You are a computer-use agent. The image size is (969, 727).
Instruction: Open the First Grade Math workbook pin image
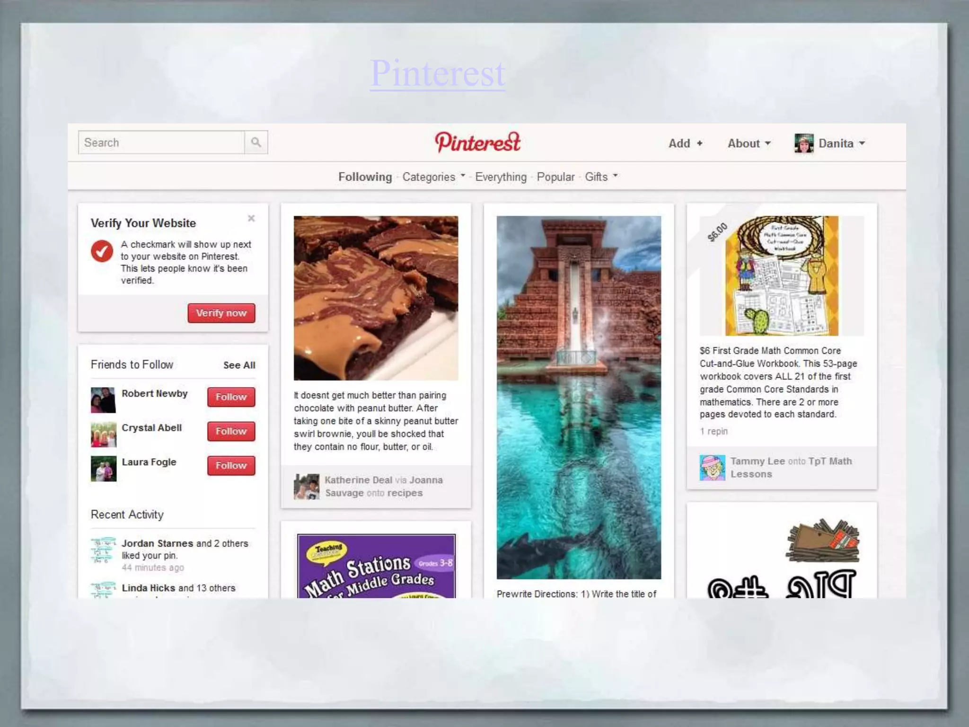click(x=782, y=276)
